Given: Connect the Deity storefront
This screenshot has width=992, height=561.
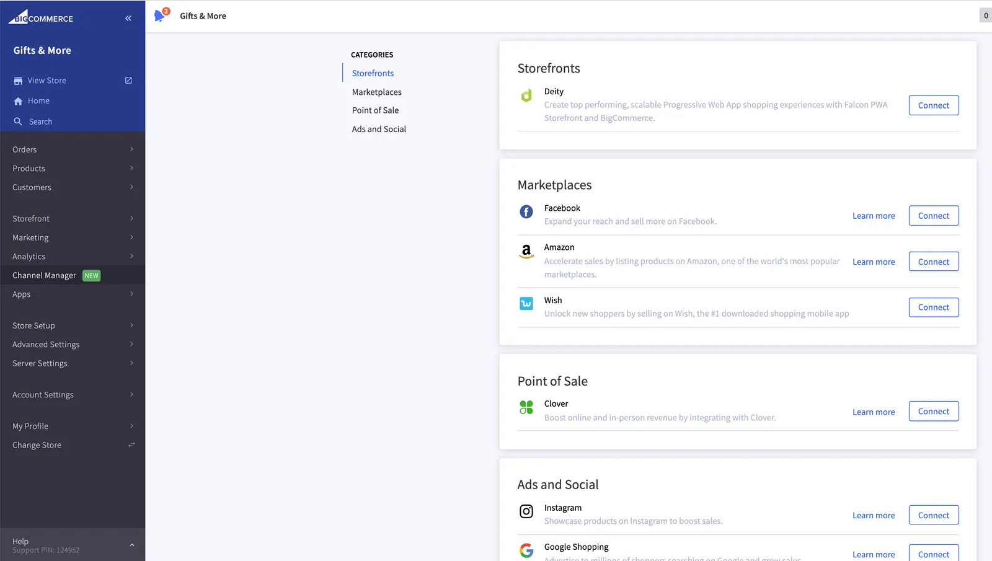Looking at the screenshot, I should [x=933, y=105].
